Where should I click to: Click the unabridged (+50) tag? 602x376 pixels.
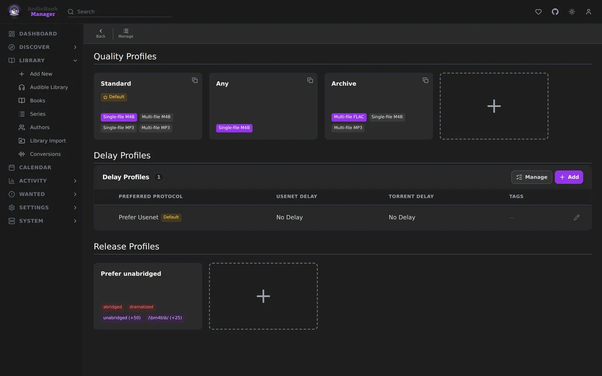pyautogui.click(x=122, y=318)
